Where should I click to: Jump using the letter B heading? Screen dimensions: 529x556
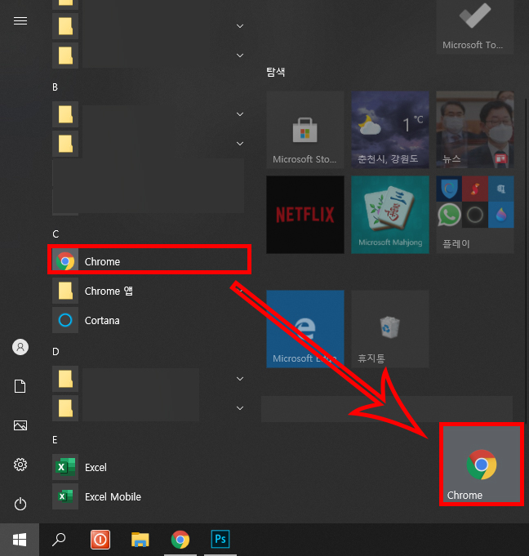(x=55, y=87)
